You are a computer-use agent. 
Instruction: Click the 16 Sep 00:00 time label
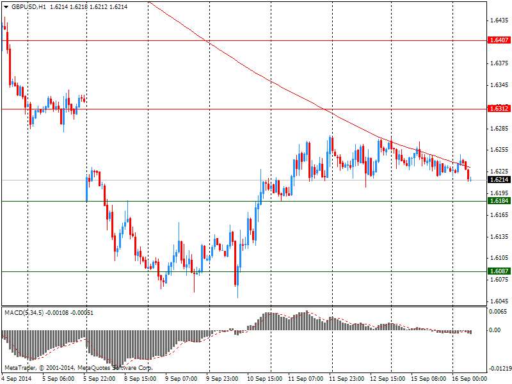(470, 379)
